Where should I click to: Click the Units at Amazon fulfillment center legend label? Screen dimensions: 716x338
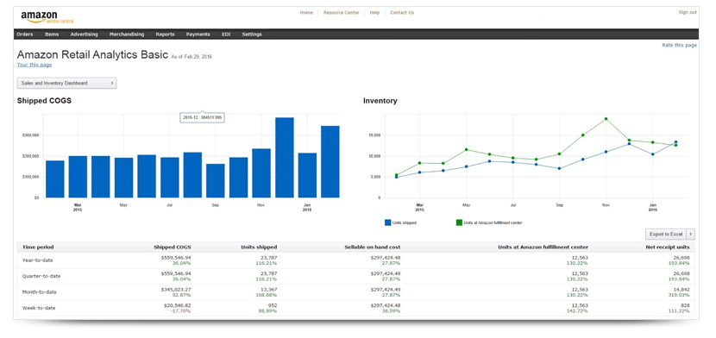pos(493,222)
